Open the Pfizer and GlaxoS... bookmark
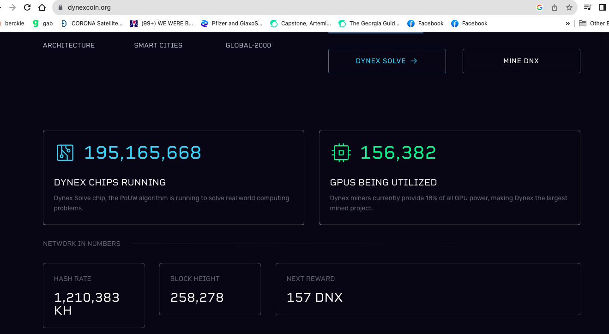 [x=232, y=24]
